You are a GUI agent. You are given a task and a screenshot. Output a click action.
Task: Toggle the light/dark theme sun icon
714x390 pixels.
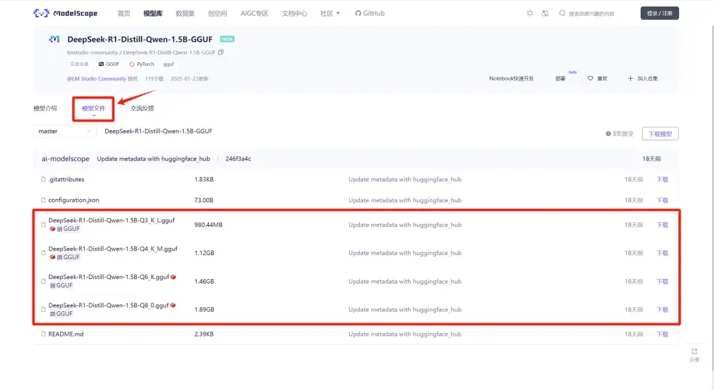point(530,13)
